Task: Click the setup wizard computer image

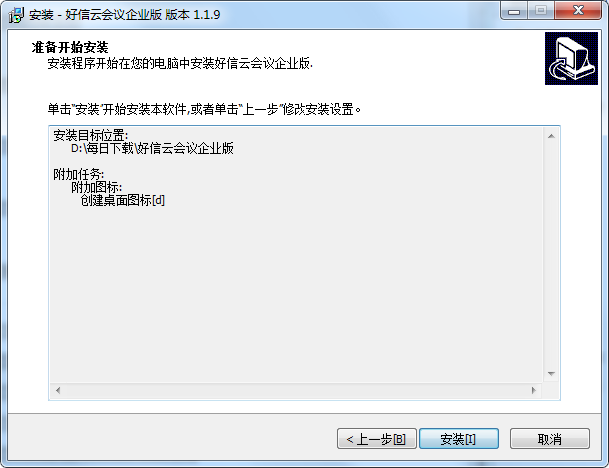Action: 571,59
